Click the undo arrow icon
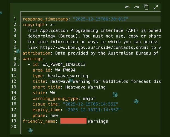 [x=127, y=7]
